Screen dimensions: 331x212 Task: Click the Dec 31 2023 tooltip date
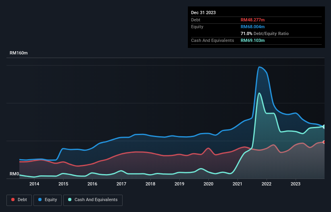[203, 12]
